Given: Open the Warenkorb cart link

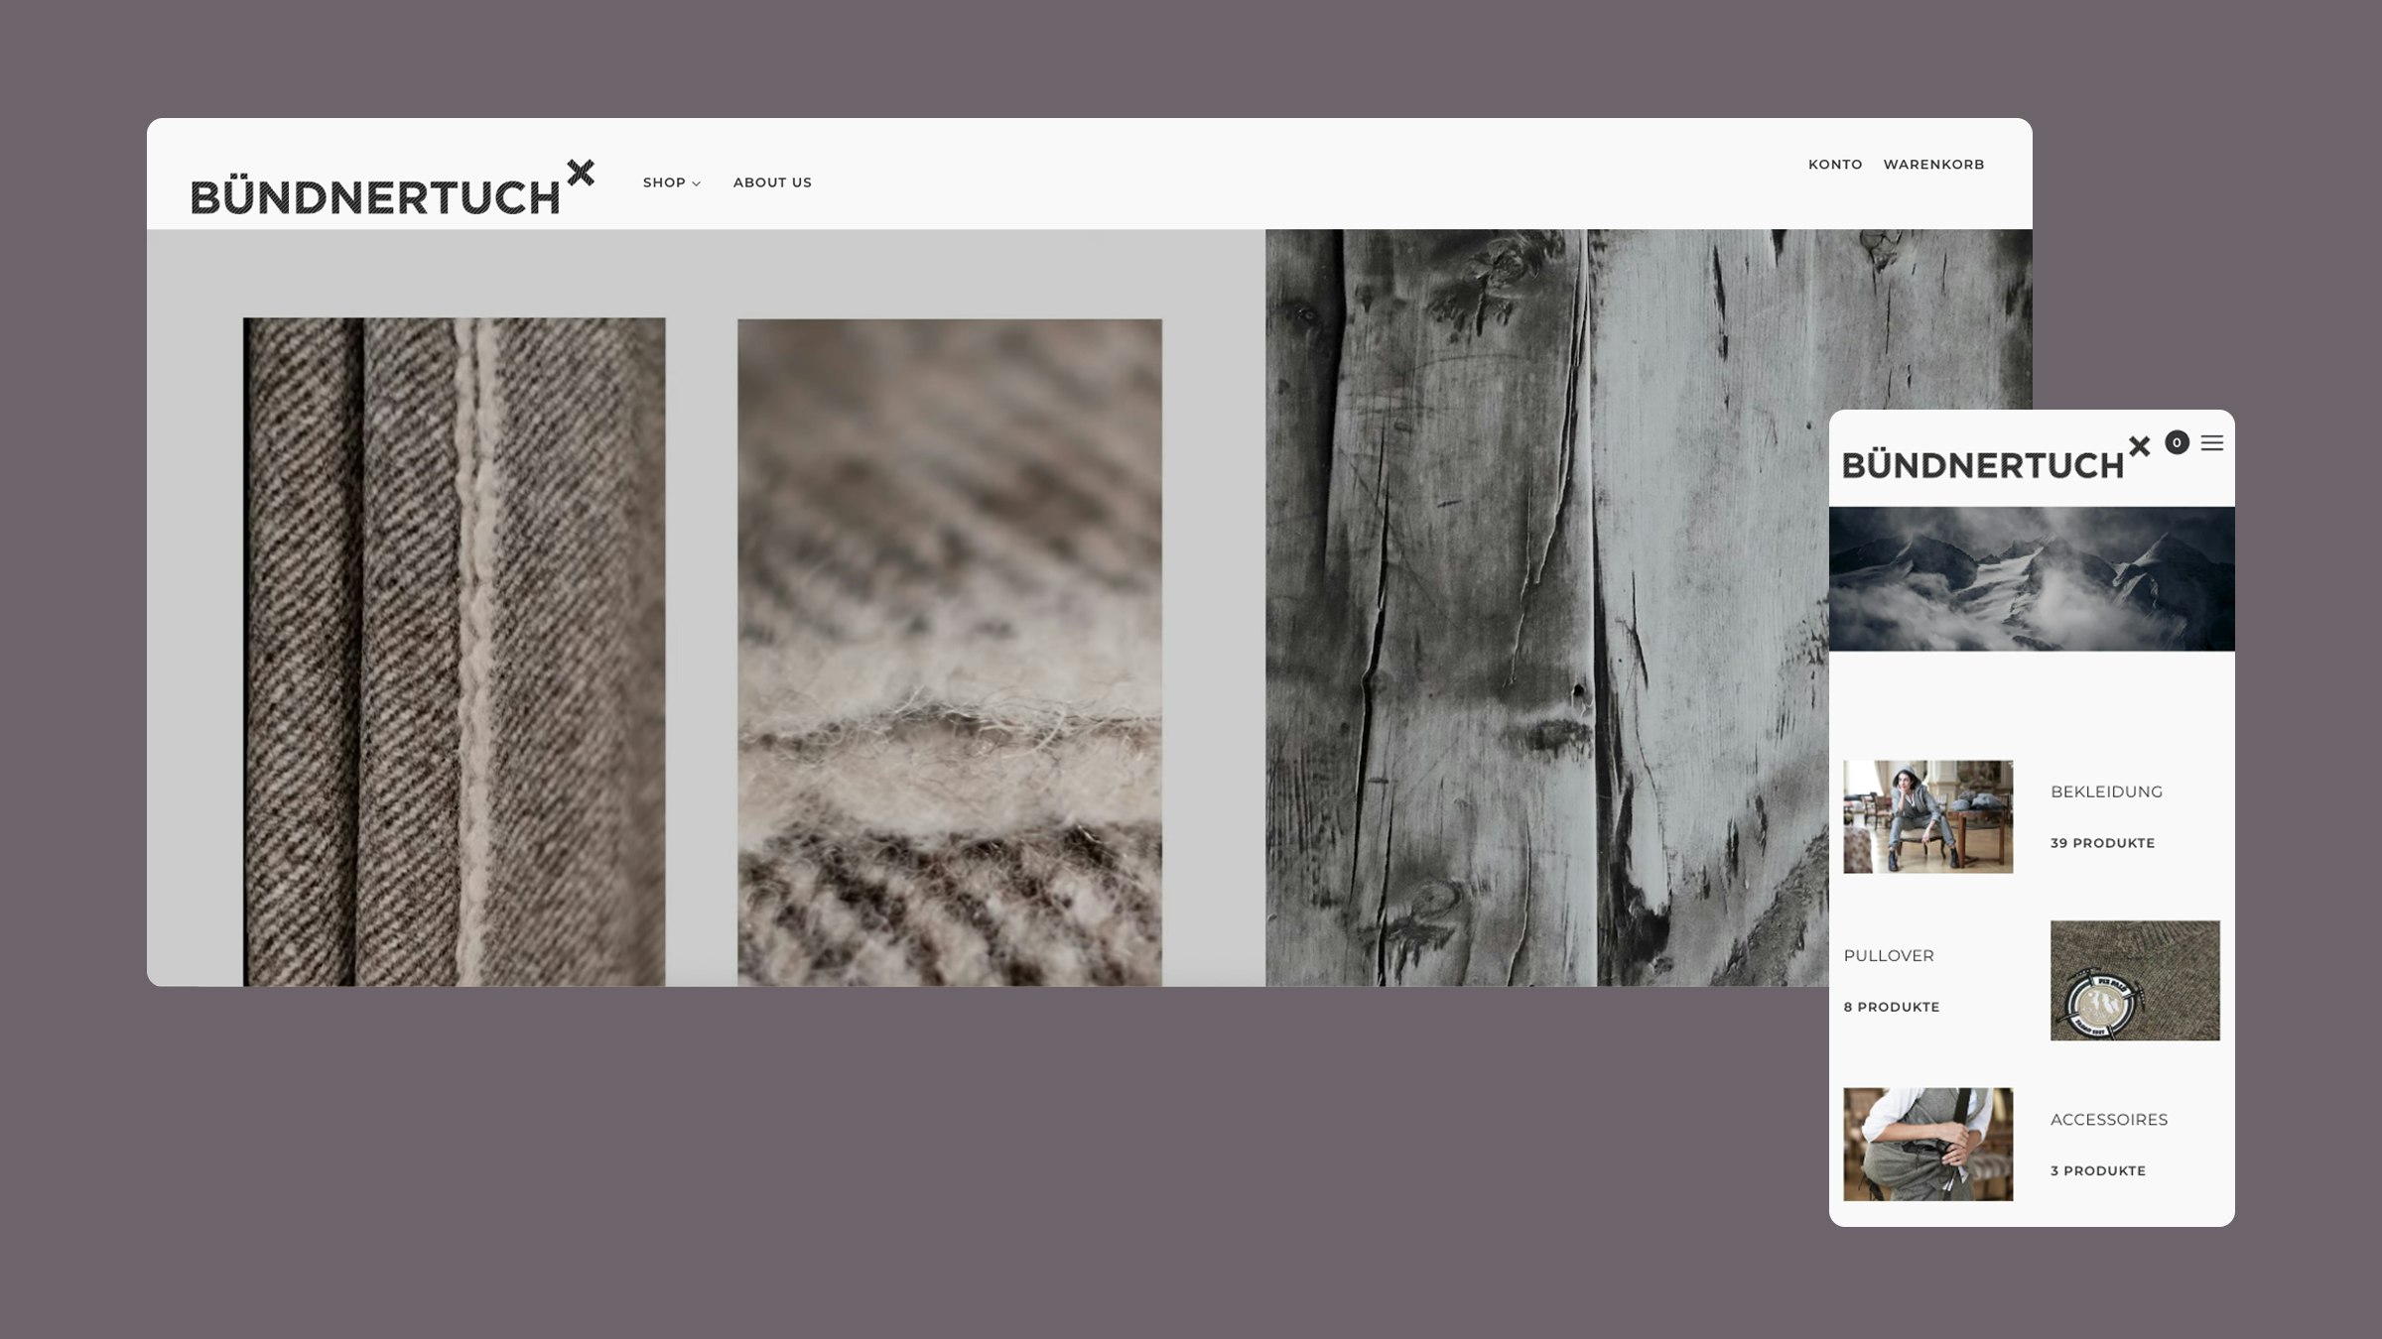Looking at the screenshot, I should pyautogui.click(x=1933, y=165).
